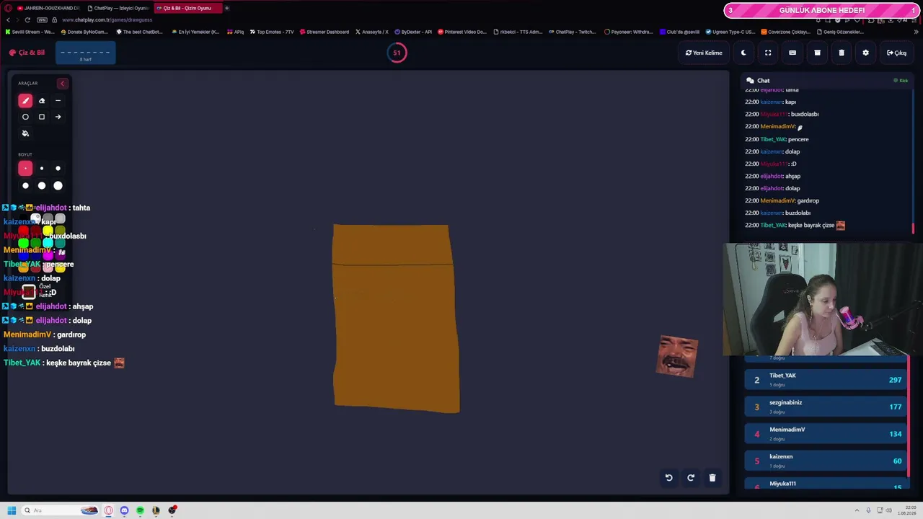Open the Sevilli Stream bookmark
The height and width of the screenshot is (519, 923).
coord(30,32)
